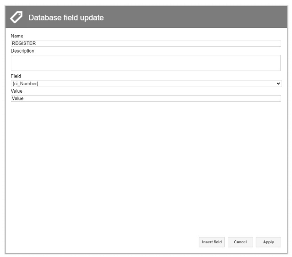Cancel the database field update
Image resolution: width=292 pixels, height=257 pixels.
(x=240, y=242)
